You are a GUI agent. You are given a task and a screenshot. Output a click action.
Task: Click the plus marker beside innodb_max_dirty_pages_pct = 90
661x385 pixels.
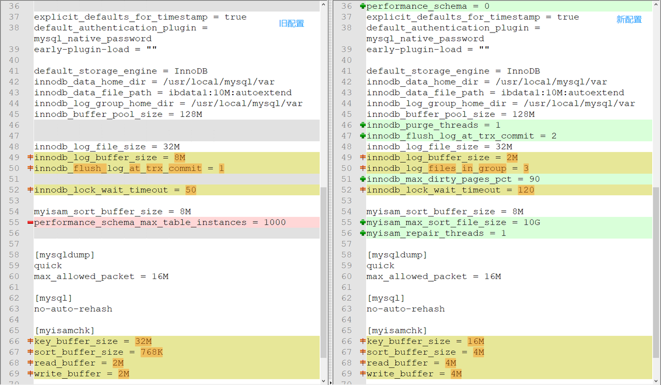[363, 179]
